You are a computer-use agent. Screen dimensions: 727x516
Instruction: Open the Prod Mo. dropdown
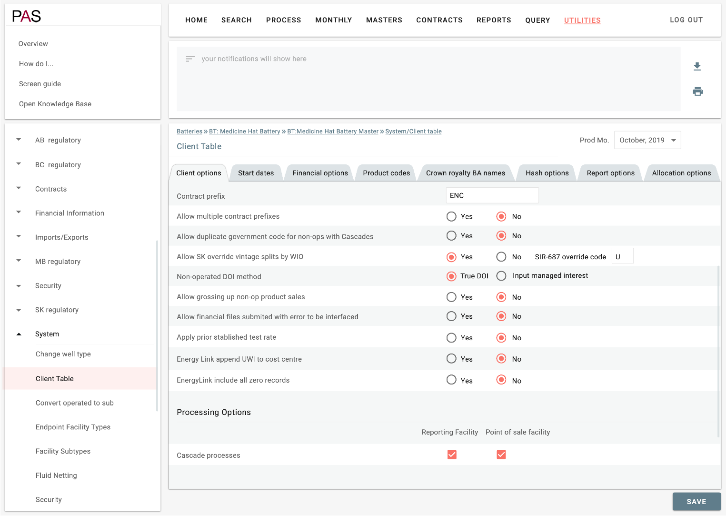coord(647,140)
